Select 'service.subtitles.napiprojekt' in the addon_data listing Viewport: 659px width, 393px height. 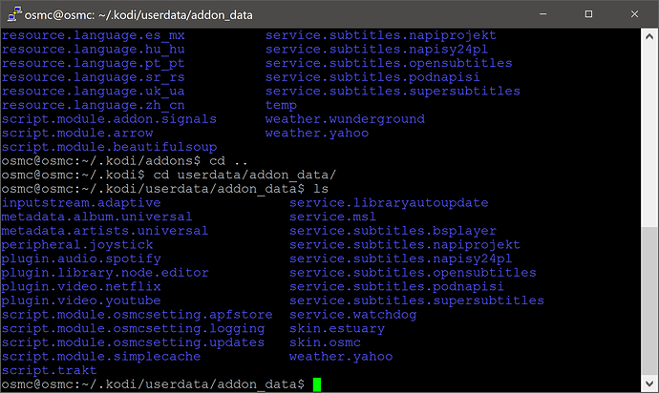[x=405, y=245]
